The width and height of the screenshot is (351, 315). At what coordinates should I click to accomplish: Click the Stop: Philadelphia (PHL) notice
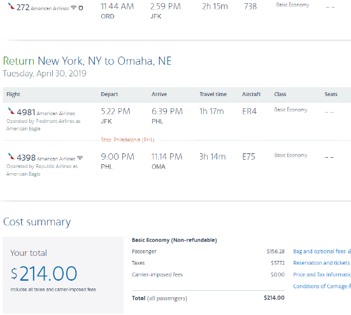[x=127, y=140]
